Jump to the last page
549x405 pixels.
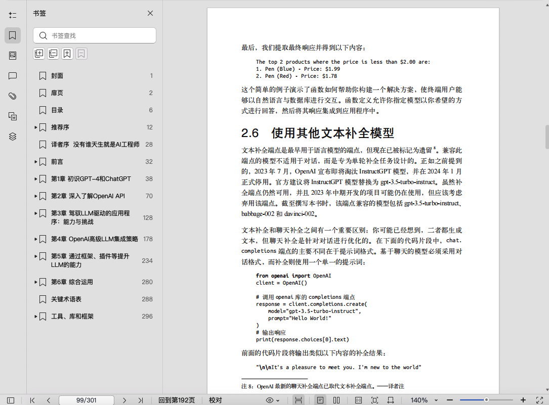coord(140,400)
